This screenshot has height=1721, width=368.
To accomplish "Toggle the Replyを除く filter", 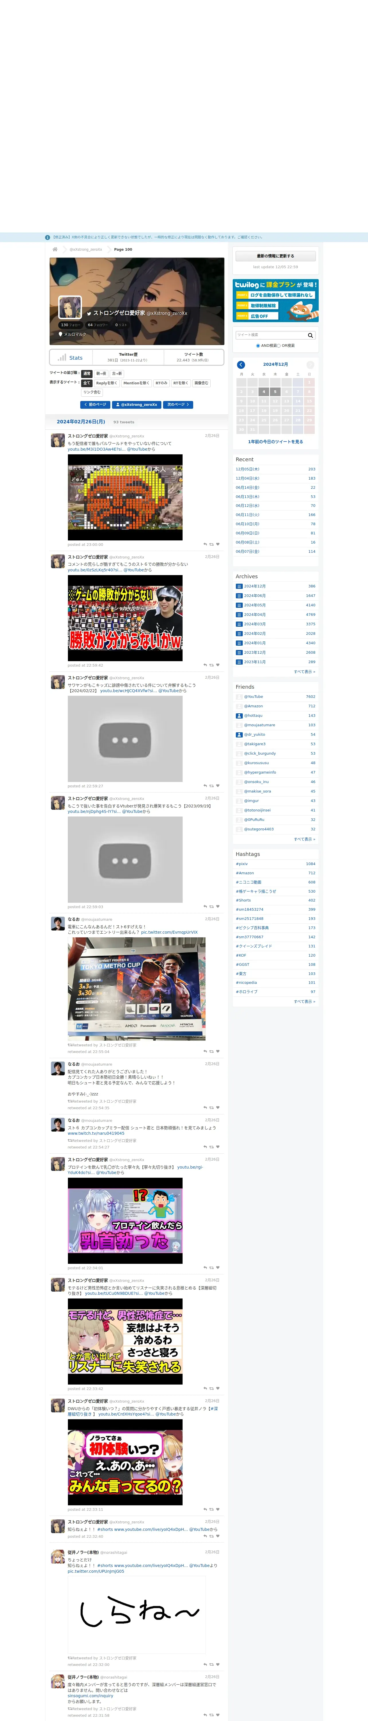I will (x=107, y=383).
